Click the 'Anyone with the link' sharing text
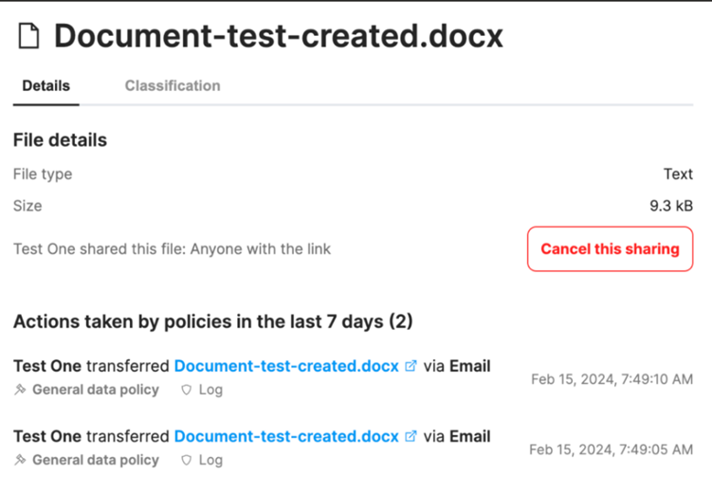Image resolution: width=712 pixels, height=494 pixels. 261,248
